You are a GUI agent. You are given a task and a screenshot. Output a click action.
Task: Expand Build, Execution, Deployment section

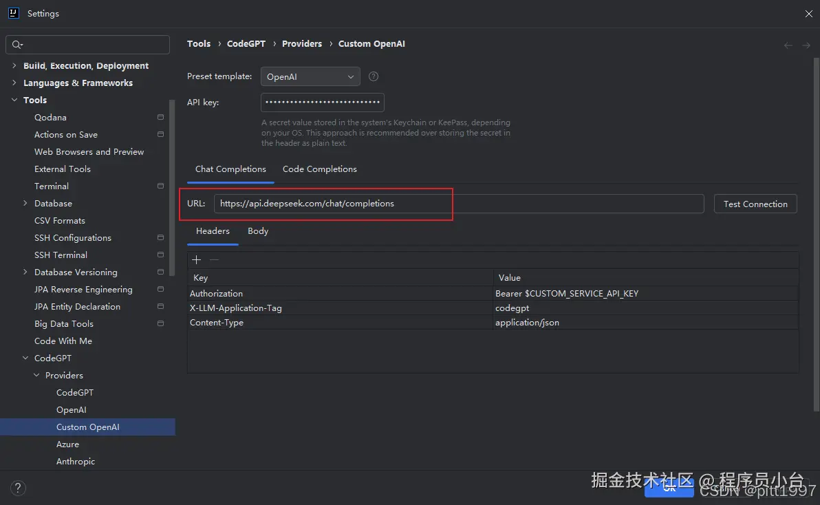pos(14,65)
